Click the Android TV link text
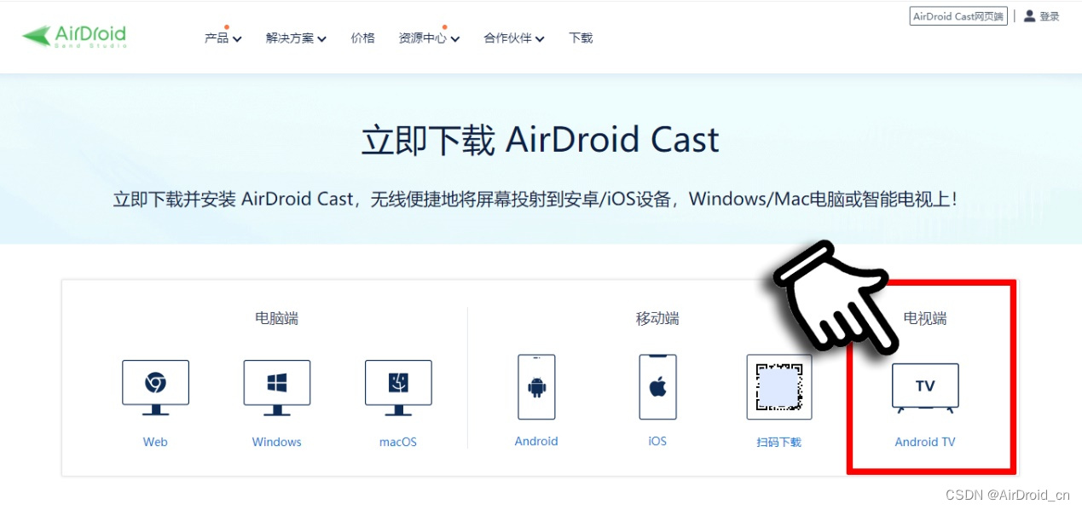Image resolution: width=1082 pixels, height=510 pixels. click(925, 442)
